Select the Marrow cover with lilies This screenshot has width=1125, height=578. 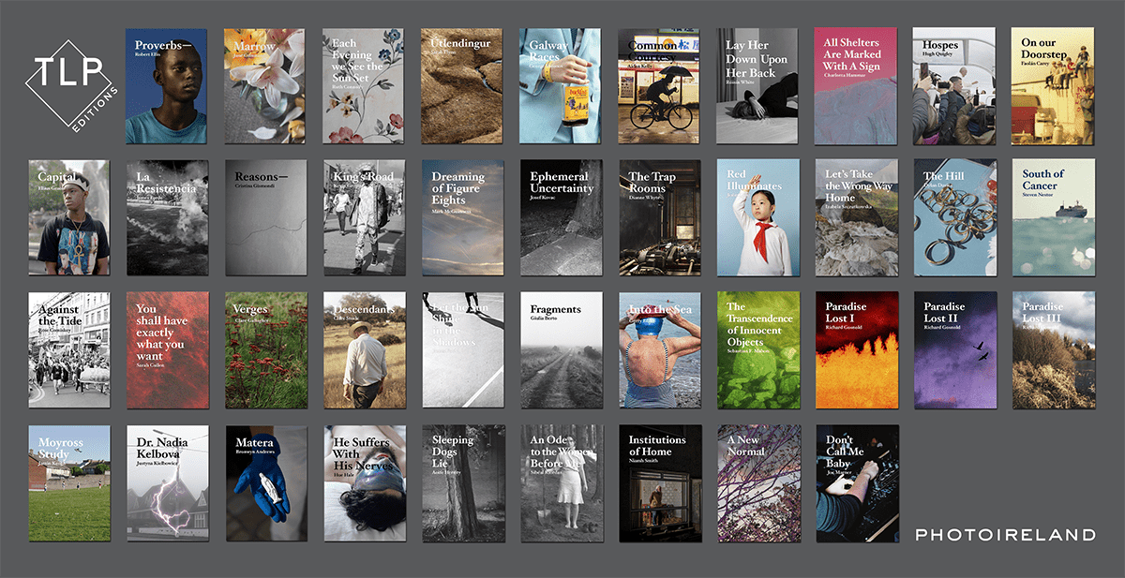[264, 85]
